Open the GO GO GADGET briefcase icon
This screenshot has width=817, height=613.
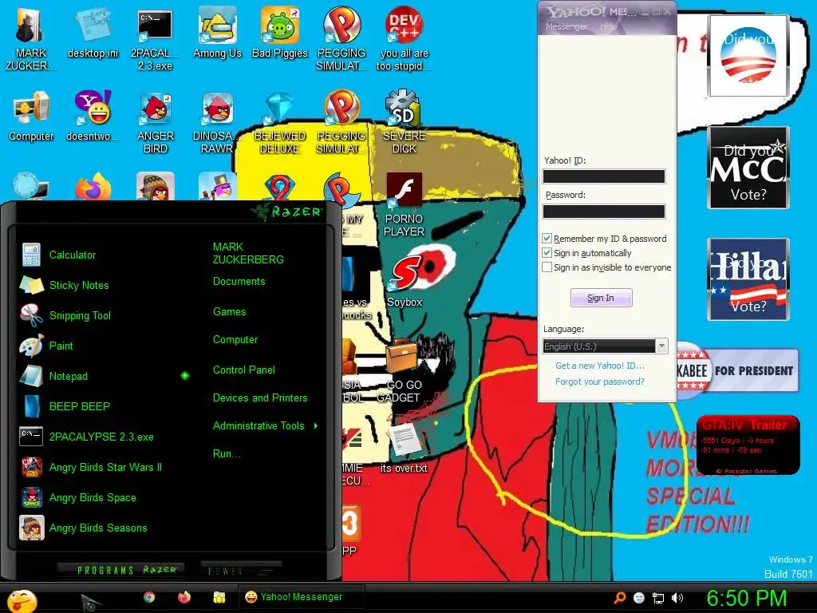point(404,371)
